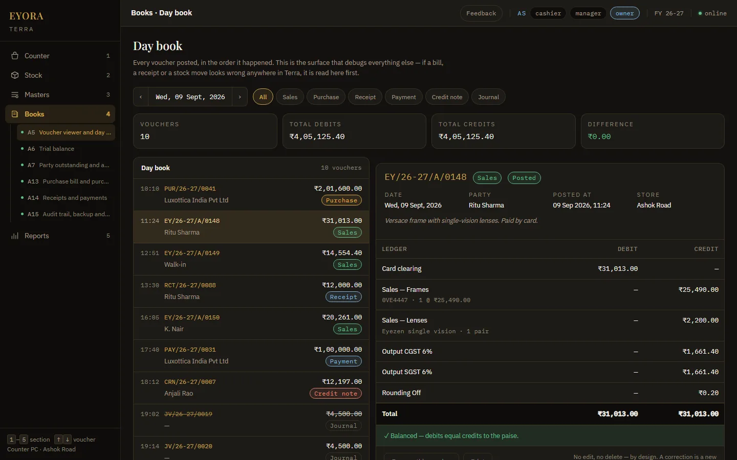
Task: Filter day book by Credit note
Action: pyautogui.click(x=447, y=97)
